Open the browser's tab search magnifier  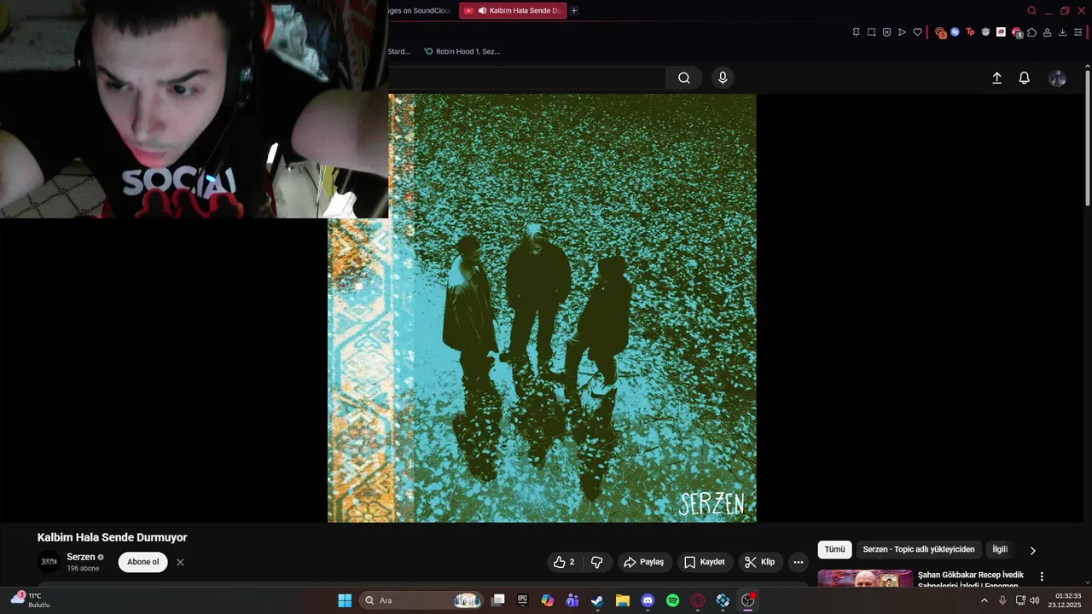[1031, 10]
